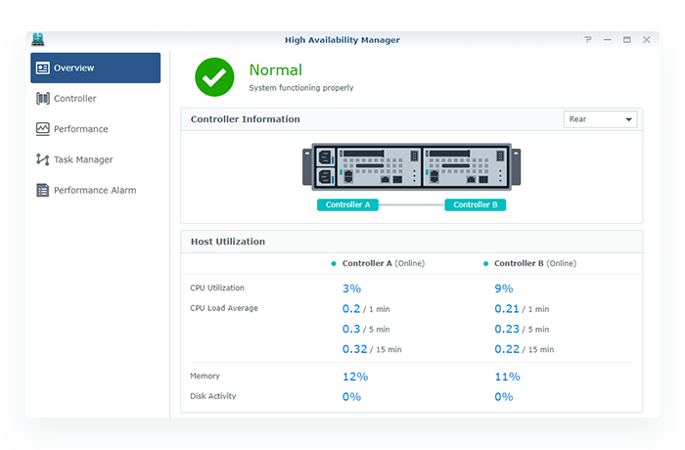685x450 pixels.
Task: Click the Controller icon in sidebar
Action: click(x=42, y=99)
